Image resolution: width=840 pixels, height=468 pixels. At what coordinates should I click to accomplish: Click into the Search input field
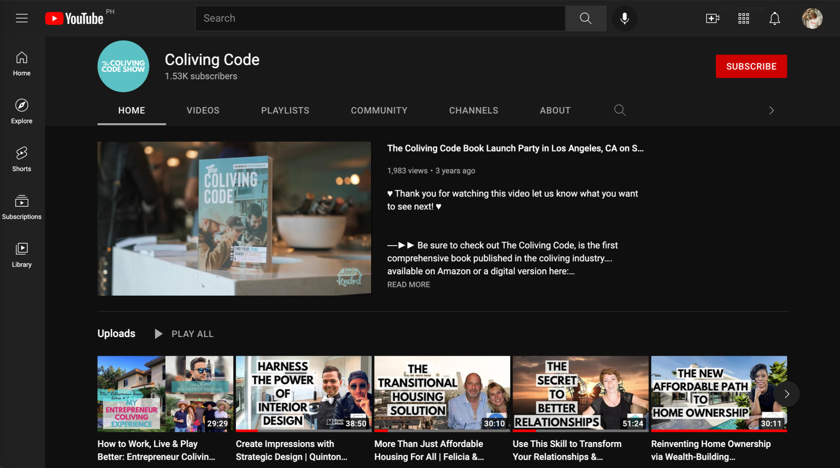click(x=380, y=18)
